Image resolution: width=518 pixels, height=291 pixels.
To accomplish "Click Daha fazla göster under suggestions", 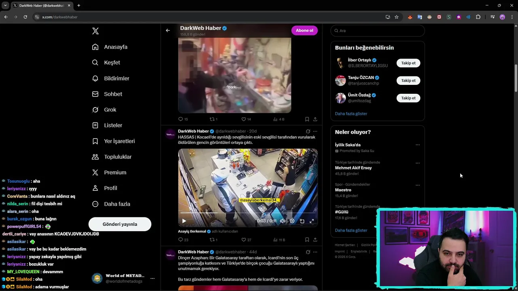I will coord(351,114).
